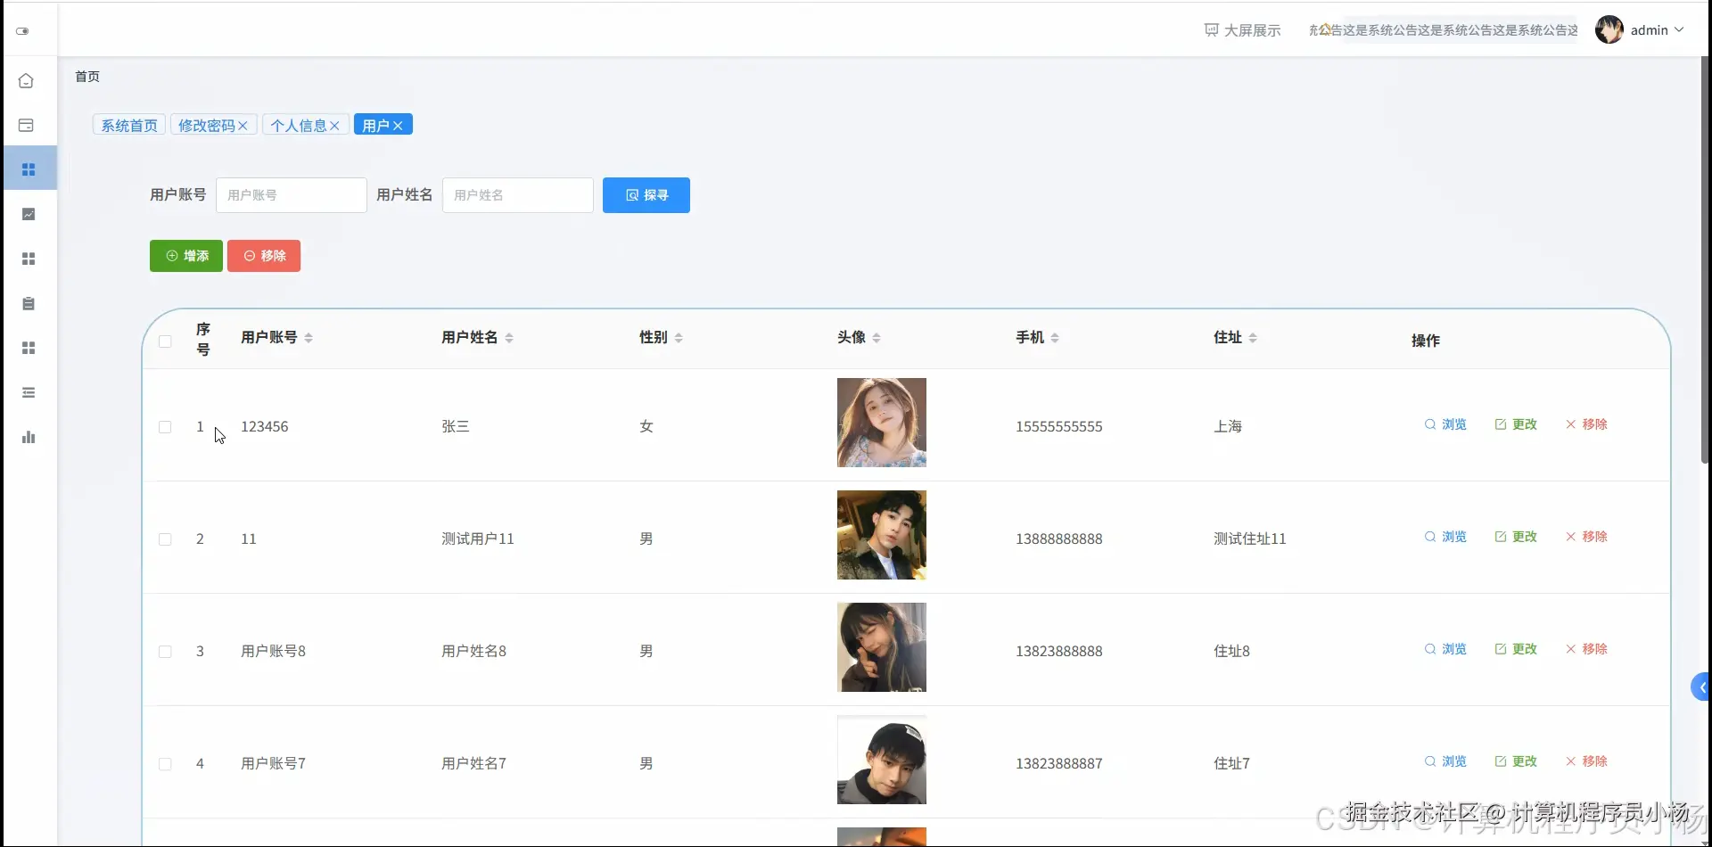The image size is (1712, 847).
Task: Open the clipboard icon in sidebar
Action: click(29, 303)
